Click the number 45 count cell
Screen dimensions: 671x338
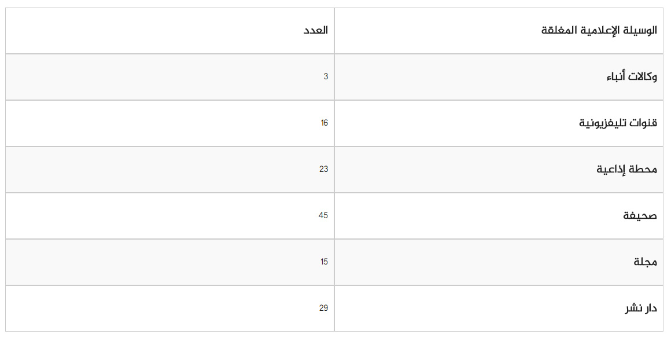[x=323, y=216]
